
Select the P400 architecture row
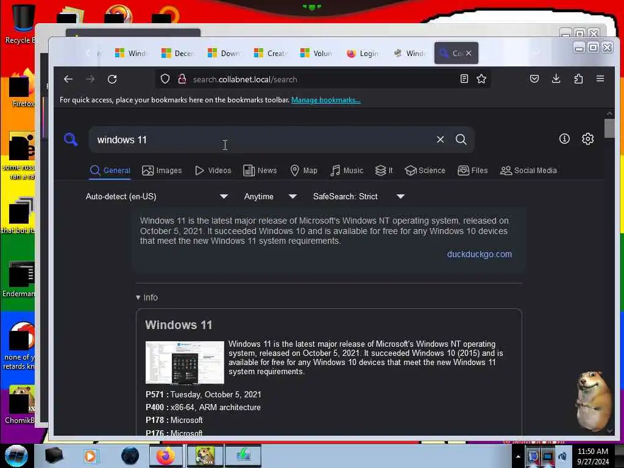[x=203, y=407]
